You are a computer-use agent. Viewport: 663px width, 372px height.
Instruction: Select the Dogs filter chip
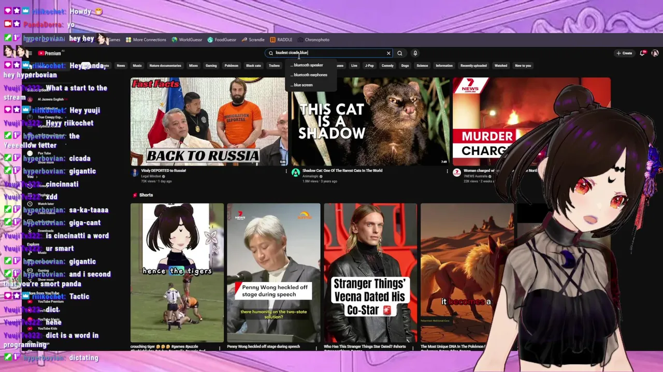coord(405,66)
